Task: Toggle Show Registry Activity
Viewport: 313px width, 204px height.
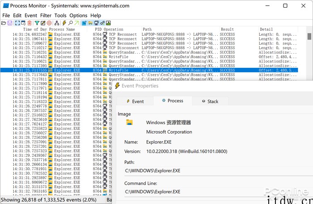Action: [x=84, y=23]
